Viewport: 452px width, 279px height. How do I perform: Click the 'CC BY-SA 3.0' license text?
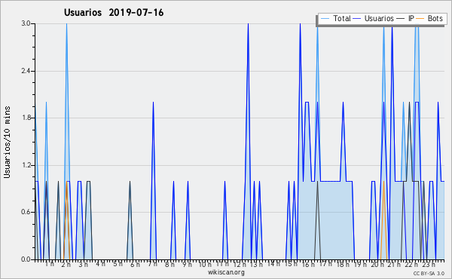[x=429, y=273]
